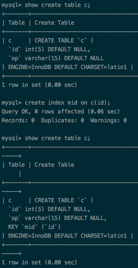Click the first 'show create table c;' command
The width and height of the screenshot is (138, 268).
pyautogui.click(x=57, y=5)
